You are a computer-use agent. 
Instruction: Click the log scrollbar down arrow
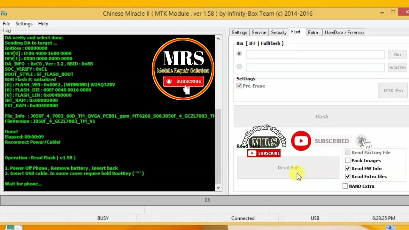(x=218, y=188)
